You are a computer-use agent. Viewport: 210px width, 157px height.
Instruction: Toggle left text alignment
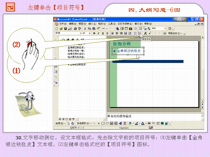tap(113, 33)
